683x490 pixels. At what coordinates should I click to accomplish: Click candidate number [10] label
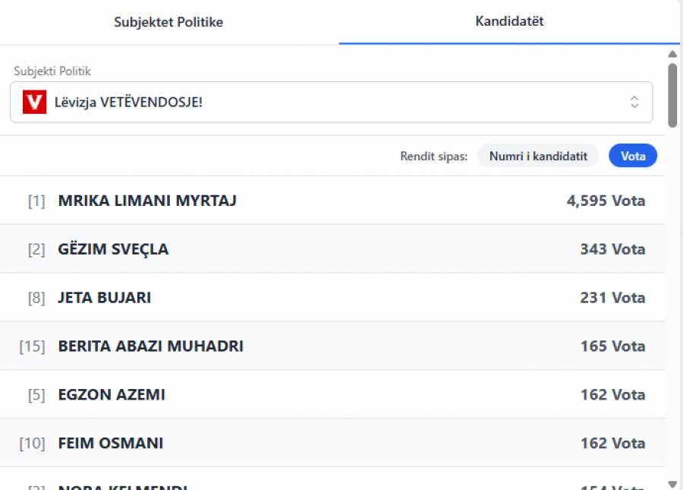click(33, 444)
